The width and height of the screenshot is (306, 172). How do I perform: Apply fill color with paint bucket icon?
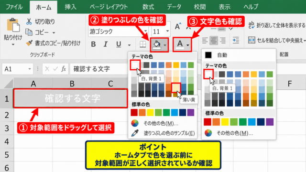[x=157, y=45]
